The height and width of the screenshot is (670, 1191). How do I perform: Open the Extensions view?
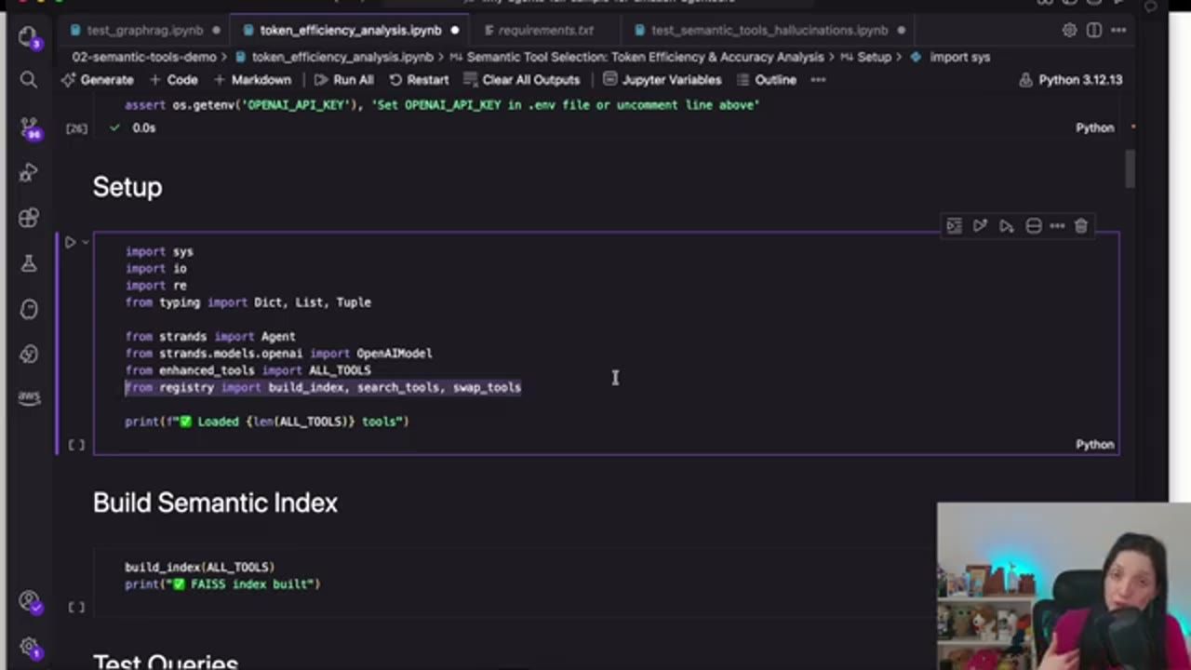pos(29,218)
